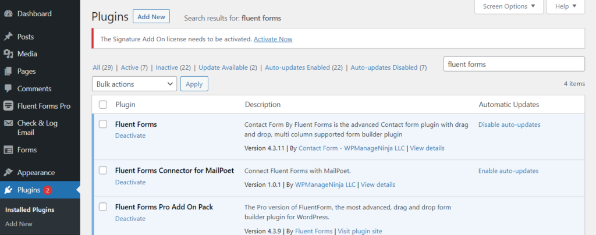Filter plugins by Update Available (2)

[x=228, y=67]
